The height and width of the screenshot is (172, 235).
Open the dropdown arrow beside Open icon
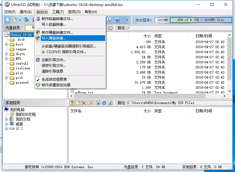click(20, 20)
